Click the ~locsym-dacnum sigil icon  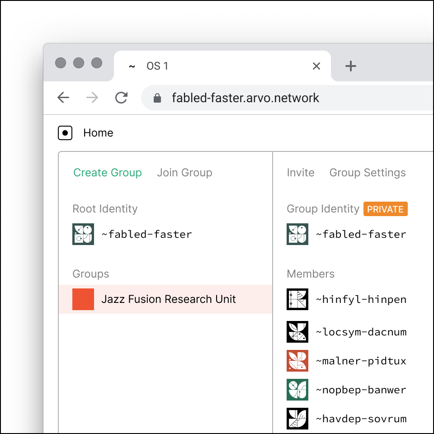coord(297,332)
